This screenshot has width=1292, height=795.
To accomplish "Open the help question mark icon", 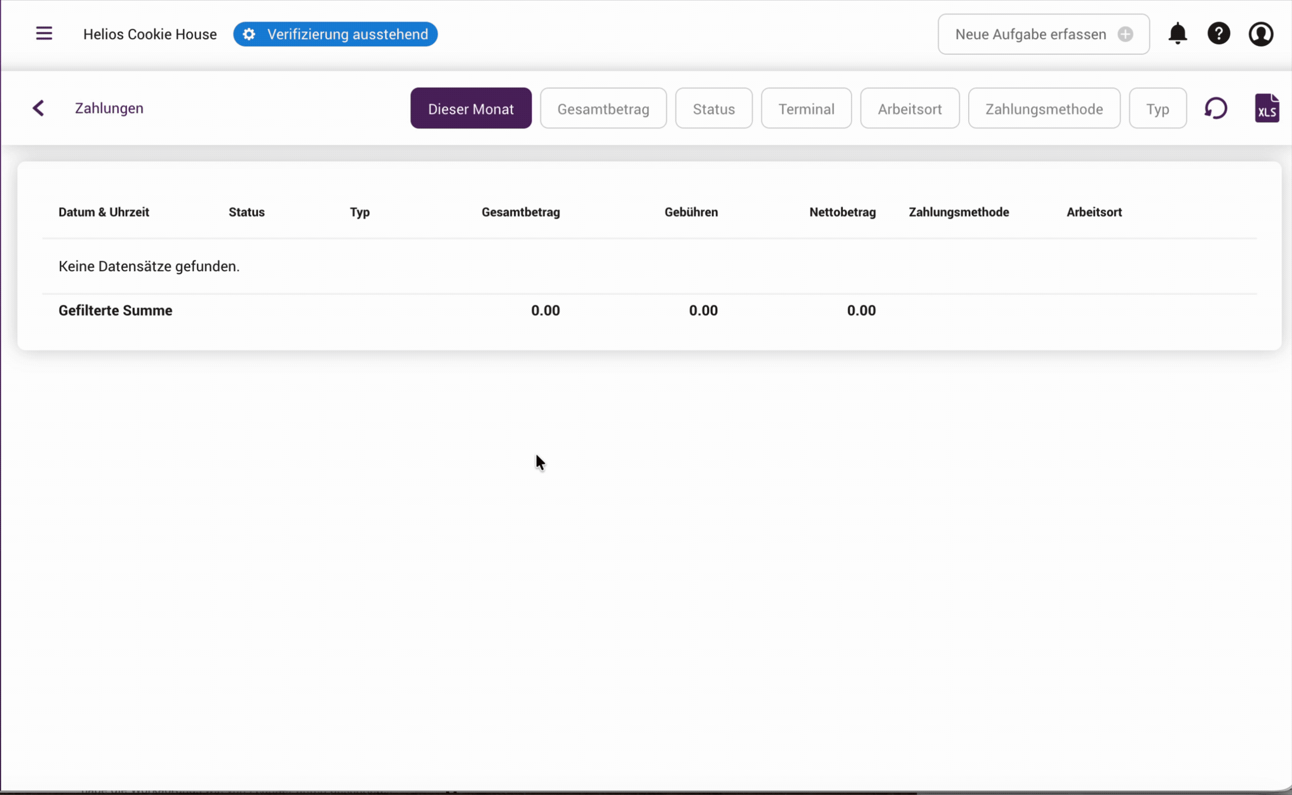I will [1219, 33].
